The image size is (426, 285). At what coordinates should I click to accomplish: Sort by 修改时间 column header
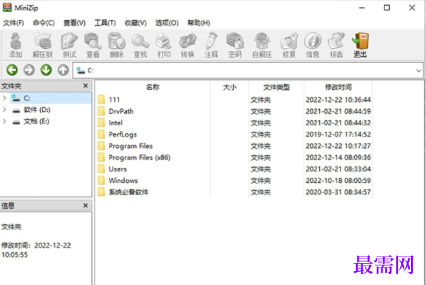(x=338, y=87)
